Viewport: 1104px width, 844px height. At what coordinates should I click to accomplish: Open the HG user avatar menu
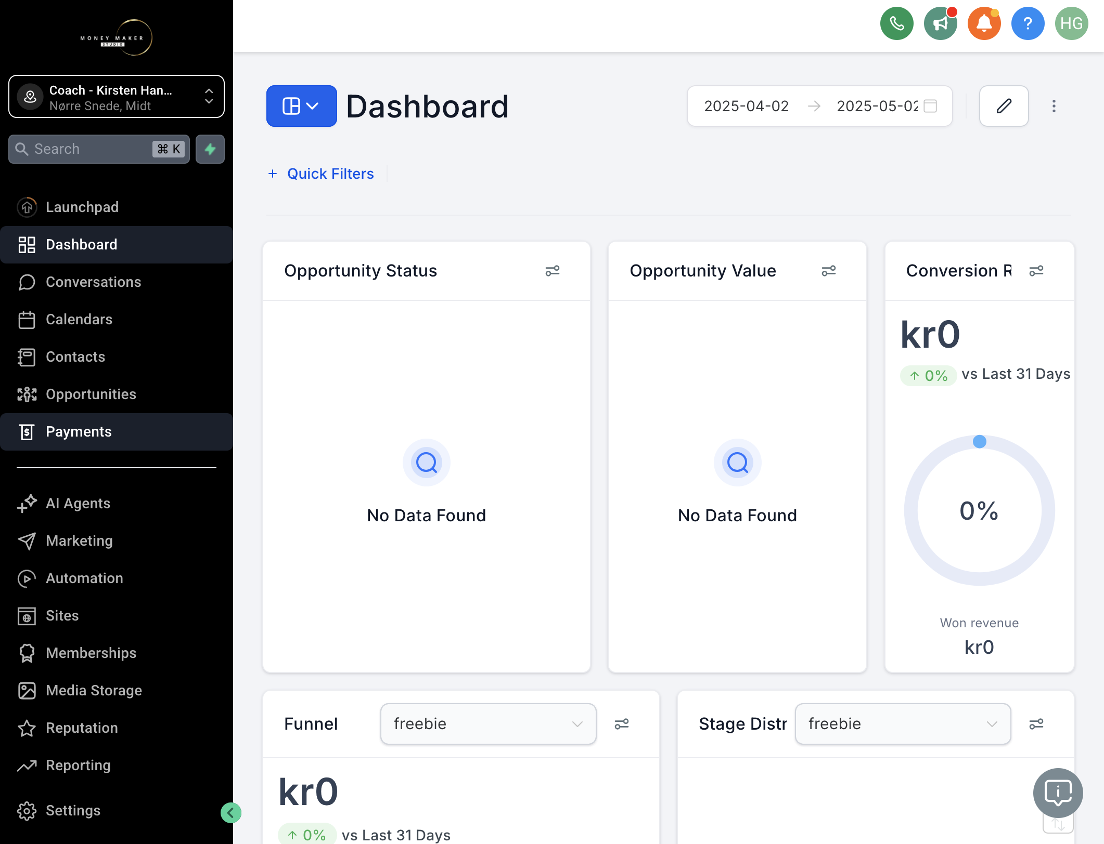(1071, 23)
